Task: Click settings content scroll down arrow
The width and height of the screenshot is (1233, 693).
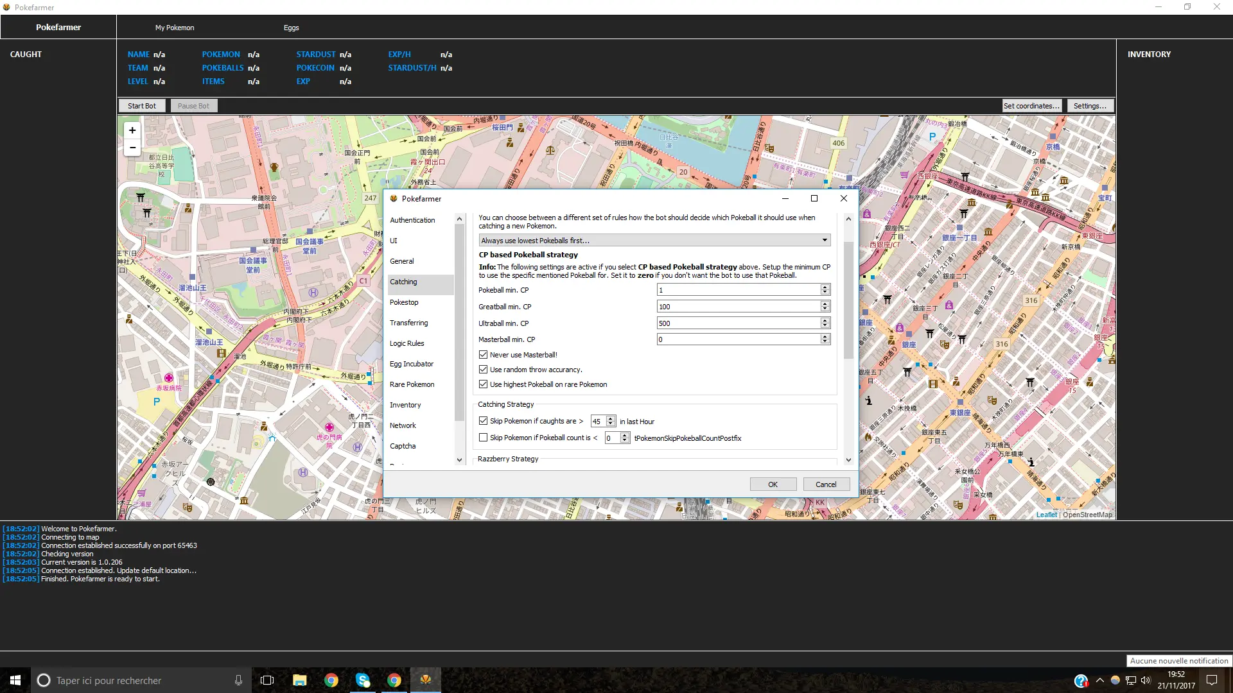Action: pyautogui.click(x=848, y=459)
